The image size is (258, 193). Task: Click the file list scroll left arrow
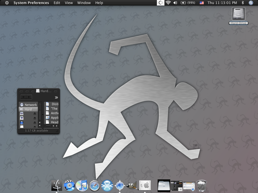(53, 126)
